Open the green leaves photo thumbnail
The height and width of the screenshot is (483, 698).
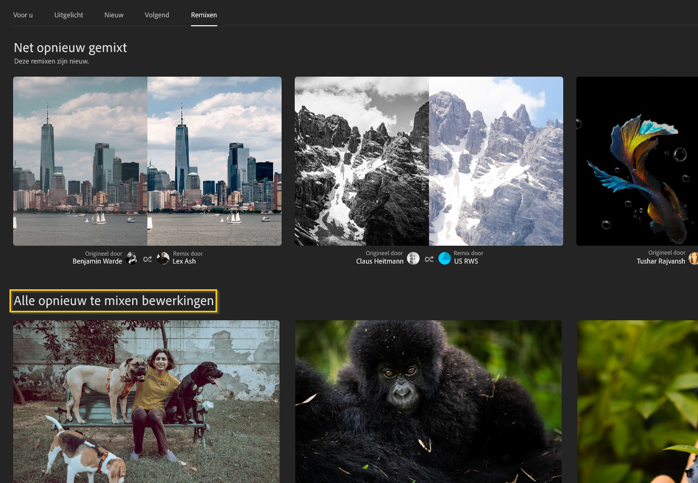638,402
